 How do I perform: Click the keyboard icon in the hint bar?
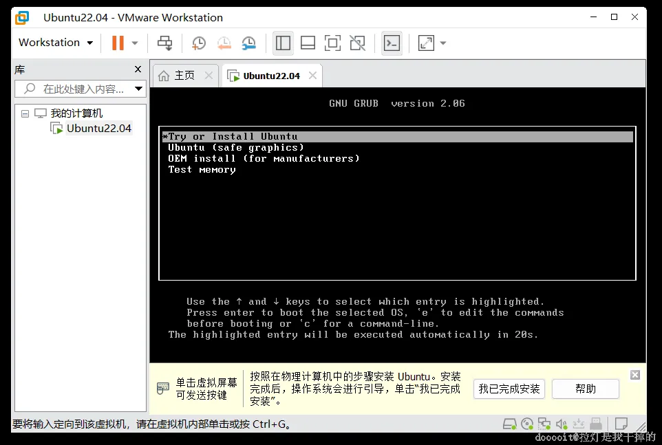(163, 388)
